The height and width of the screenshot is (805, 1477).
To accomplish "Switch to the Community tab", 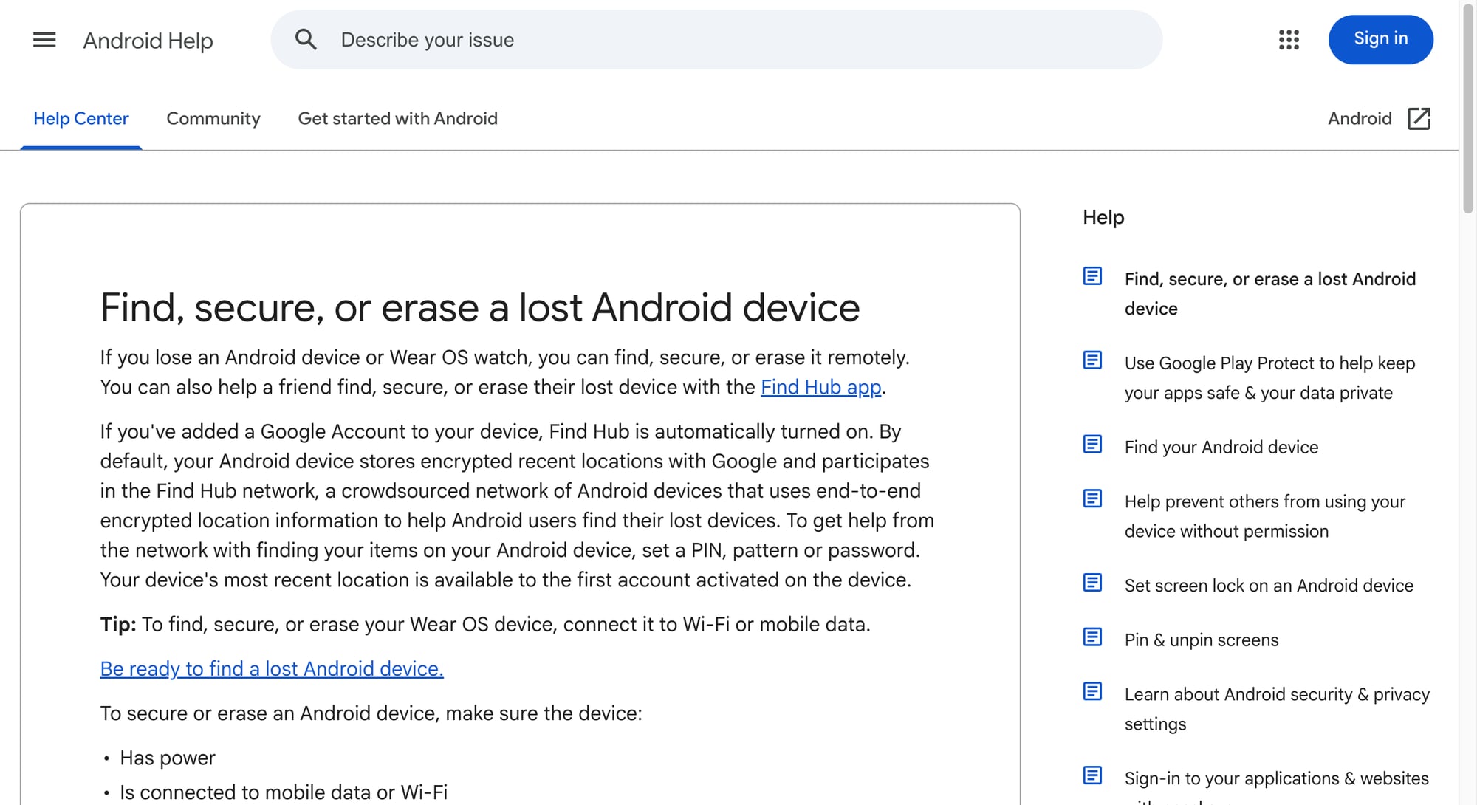I will (x=213, y=118).
